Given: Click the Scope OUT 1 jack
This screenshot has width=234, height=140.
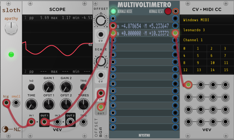Looking at the screenshot, I should pyautogui.click(x=44, y=122).
